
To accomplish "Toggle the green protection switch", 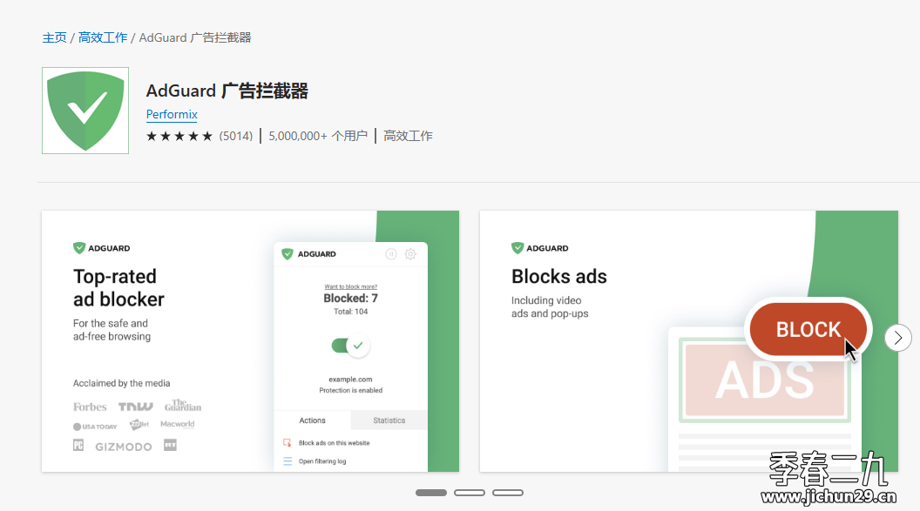I will [350, 346].
